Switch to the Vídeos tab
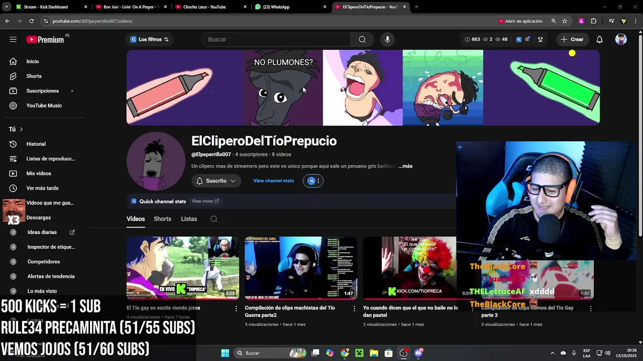The image size is (643, 361). coord(136,219)
